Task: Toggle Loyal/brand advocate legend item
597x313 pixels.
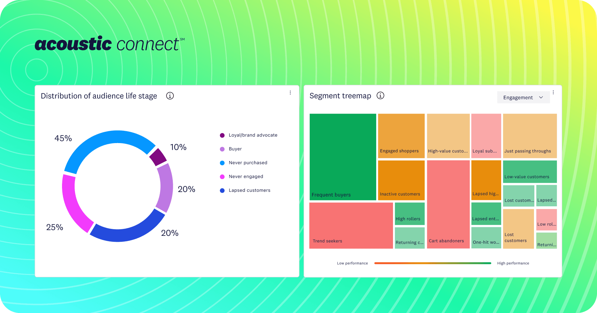Action: [253, 135]
